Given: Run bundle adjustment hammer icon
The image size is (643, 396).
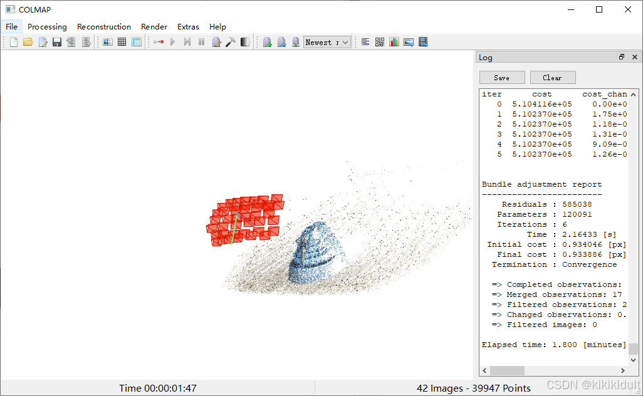Looking at the screenshot, I should click(231, 42).
